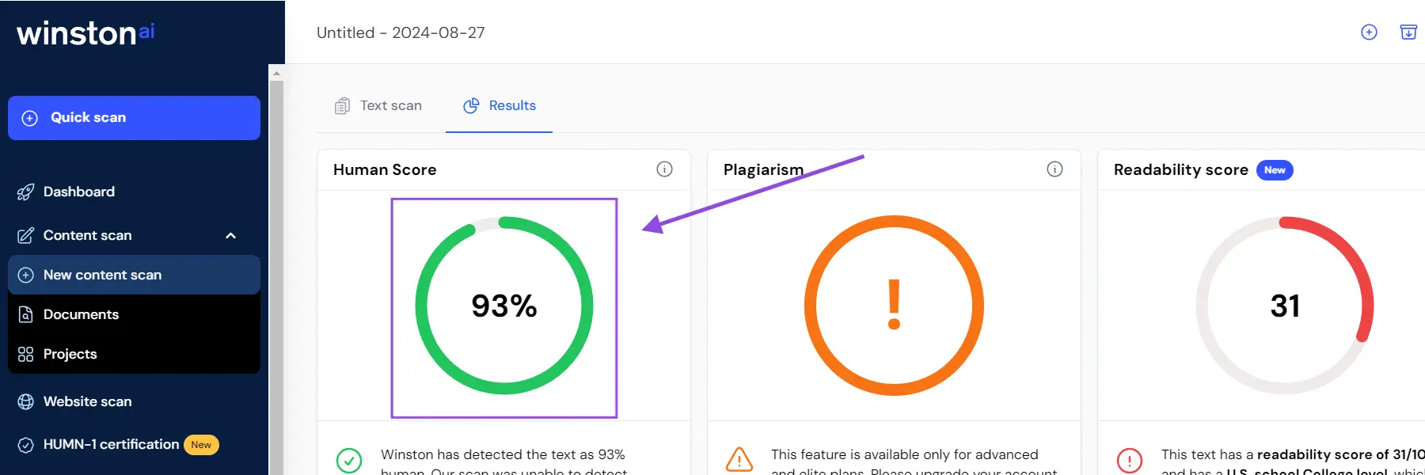Select the Results tab
Image resolution: width=1425 pixels, height=475 pixels.
500,106
